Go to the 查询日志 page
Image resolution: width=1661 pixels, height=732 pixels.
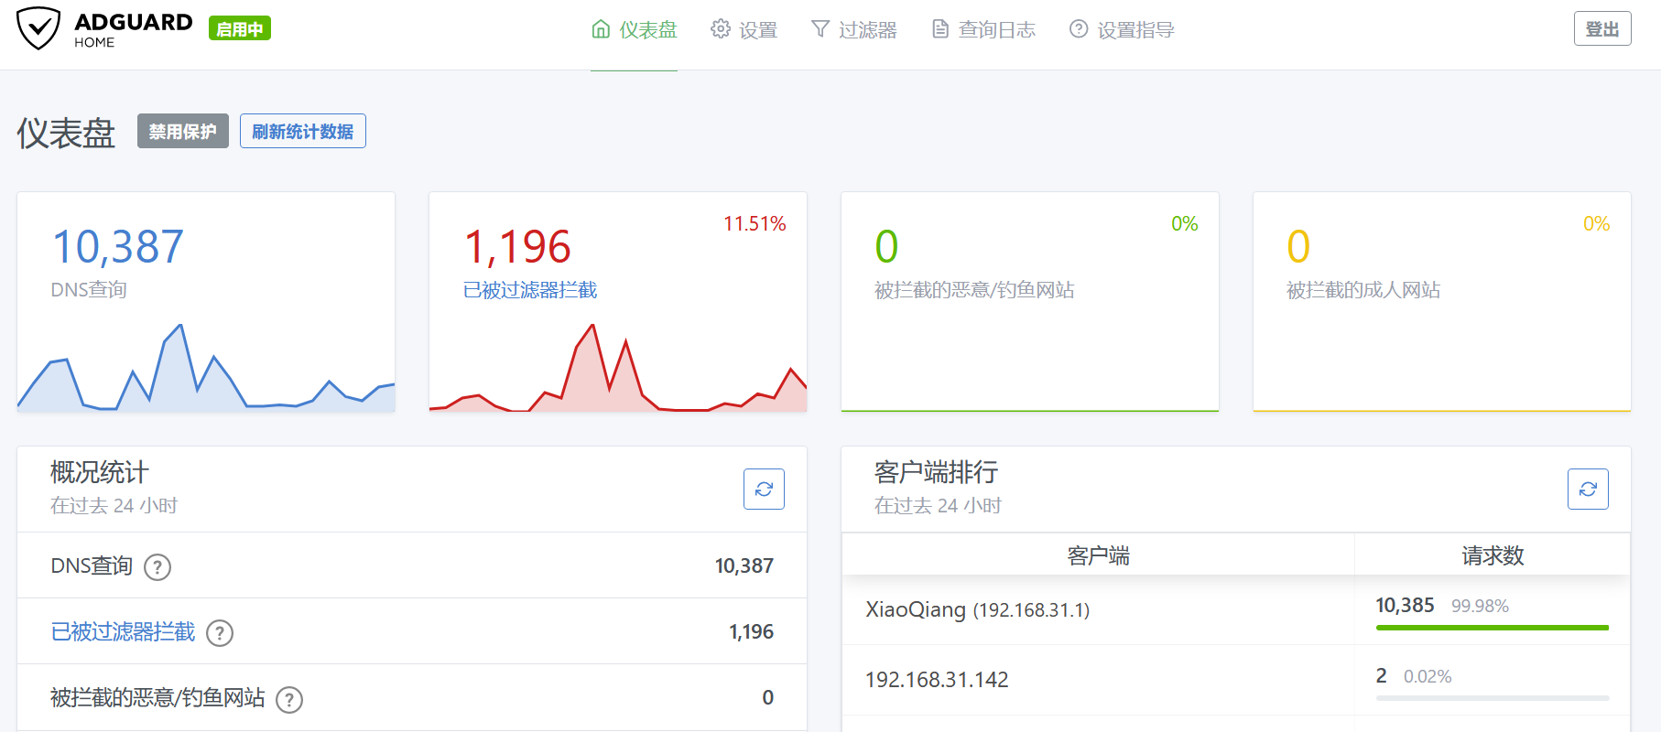[x=983, y=29]
